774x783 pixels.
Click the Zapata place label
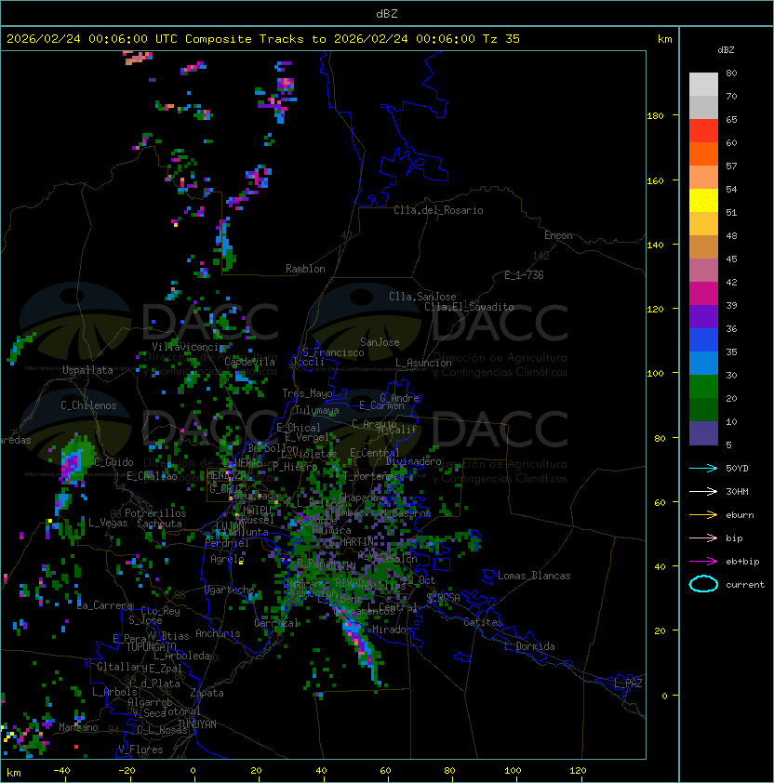(x=207, y=693)
